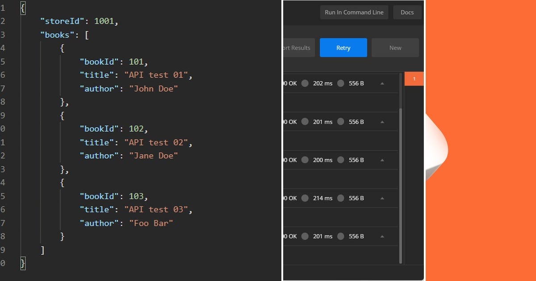Click the time indicator dot beside 200 ms
This screenshot has height=281, width=536.
point(305,160)
